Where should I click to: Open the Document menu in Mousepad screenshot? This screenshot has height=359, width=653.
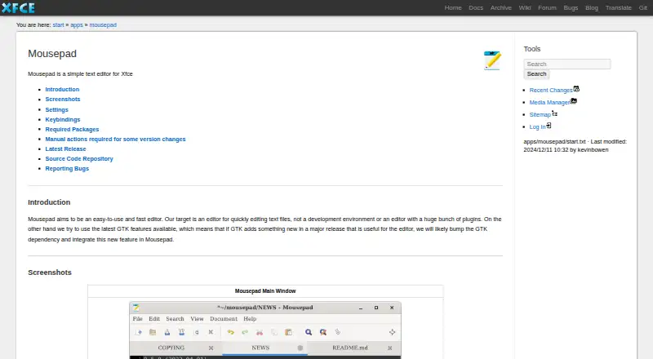click(x=224, y=318)
